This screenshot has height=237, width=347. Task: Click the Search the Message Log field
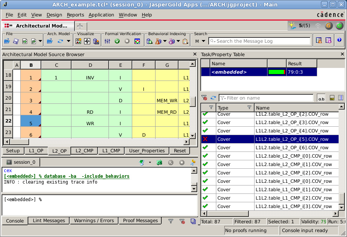click(259, 41)
